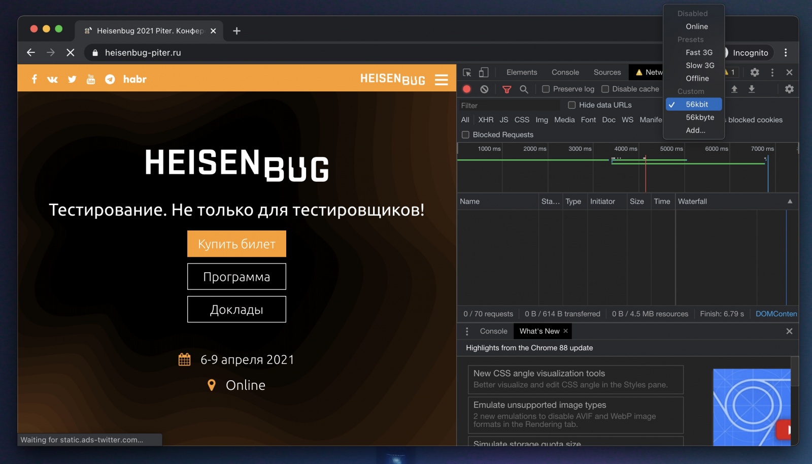Open the hamburger menu on Heisenbug site
Viewport: 812px width, 464px height.
tap(442, 80)
